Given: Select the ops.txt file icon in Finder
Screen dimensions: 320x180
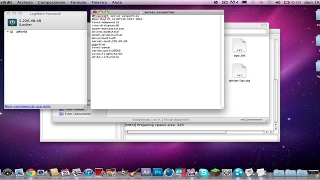Looking at the screenshot, I should click(239, 45).
